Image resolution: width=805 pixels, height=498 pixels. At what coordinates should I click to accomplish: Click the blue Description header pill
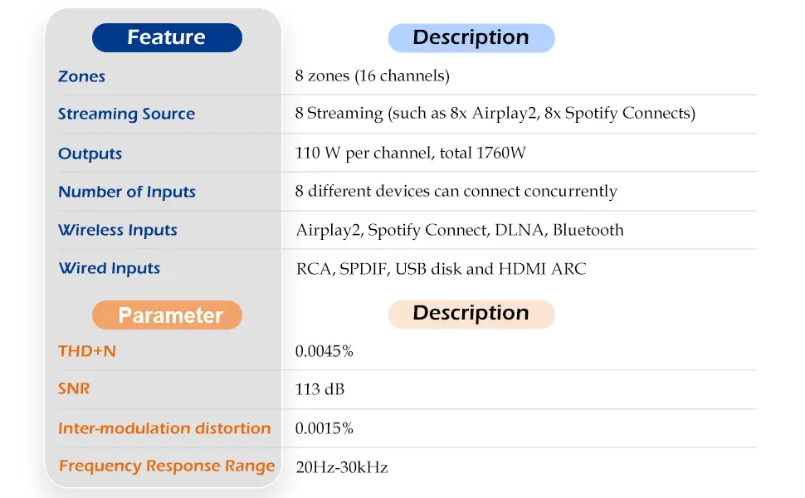471,37
